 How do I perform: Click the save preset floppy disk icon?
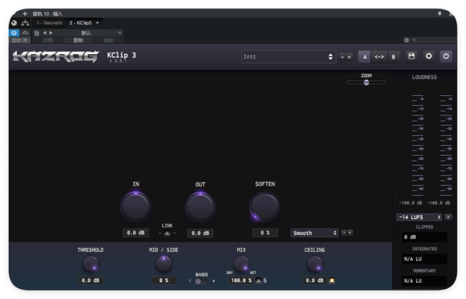click(x=412, y=56)
